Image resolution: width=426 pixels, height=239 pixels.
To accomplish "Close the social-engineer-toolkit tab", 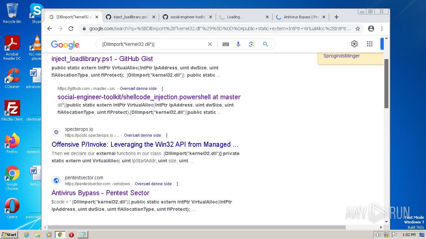I will [x=211, y=17].
